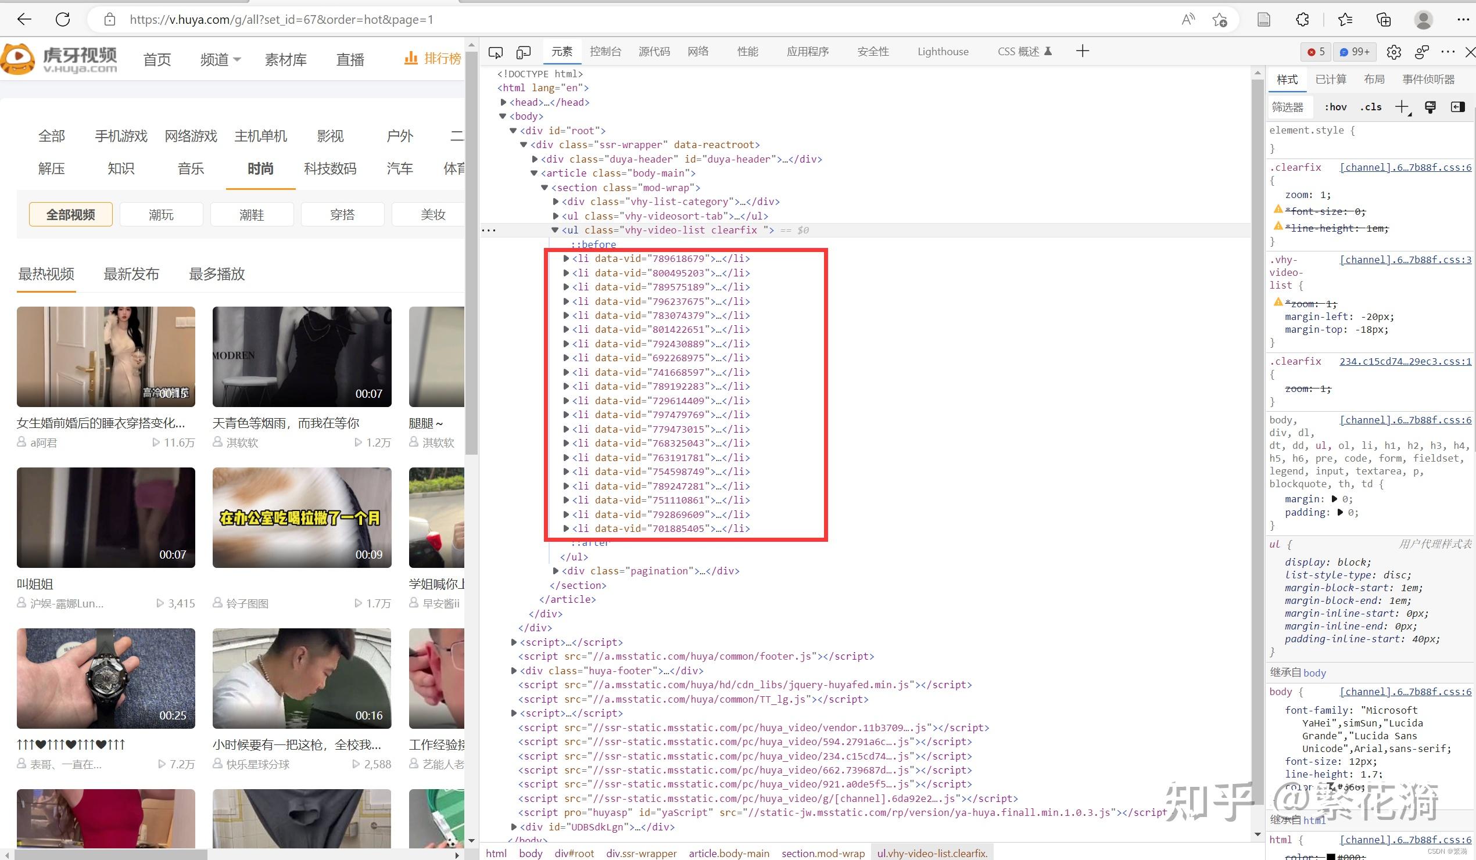Expand li data-vid 701885405 node
Image resolution: width=1476 pixels, height=860 pixels.
tap(566, 528)
